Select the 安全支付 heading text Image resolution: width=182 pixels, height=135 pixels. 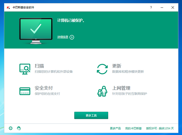click(44, 88)
